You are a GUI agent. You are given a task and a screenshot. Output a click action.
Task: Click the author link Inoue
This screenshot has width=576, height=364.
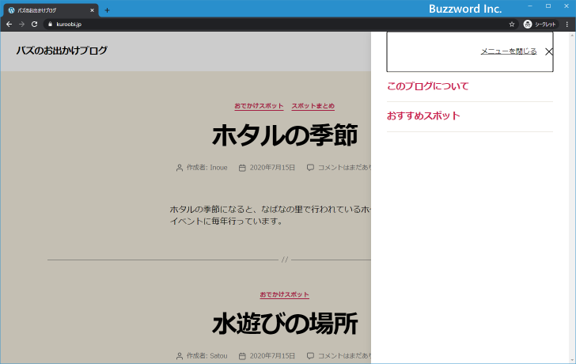[218, 168]
